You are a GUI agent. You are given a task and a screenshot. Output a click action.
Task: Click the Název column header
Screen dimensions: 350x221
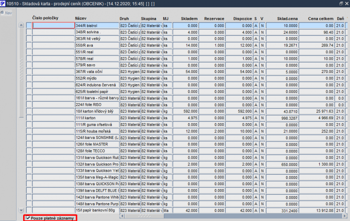[80, 18]
